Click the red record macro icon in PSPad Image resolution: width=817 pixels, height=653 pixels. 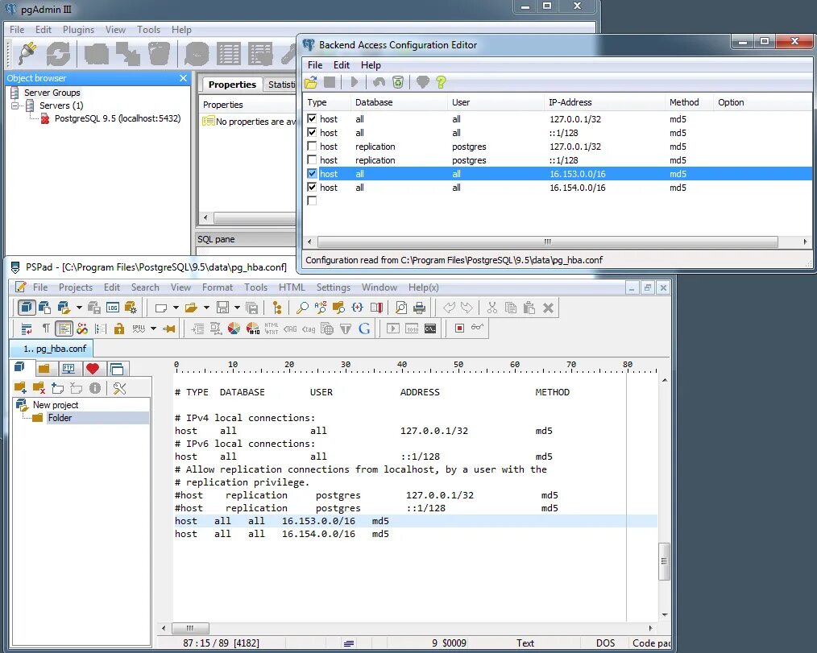pos(459,329)
